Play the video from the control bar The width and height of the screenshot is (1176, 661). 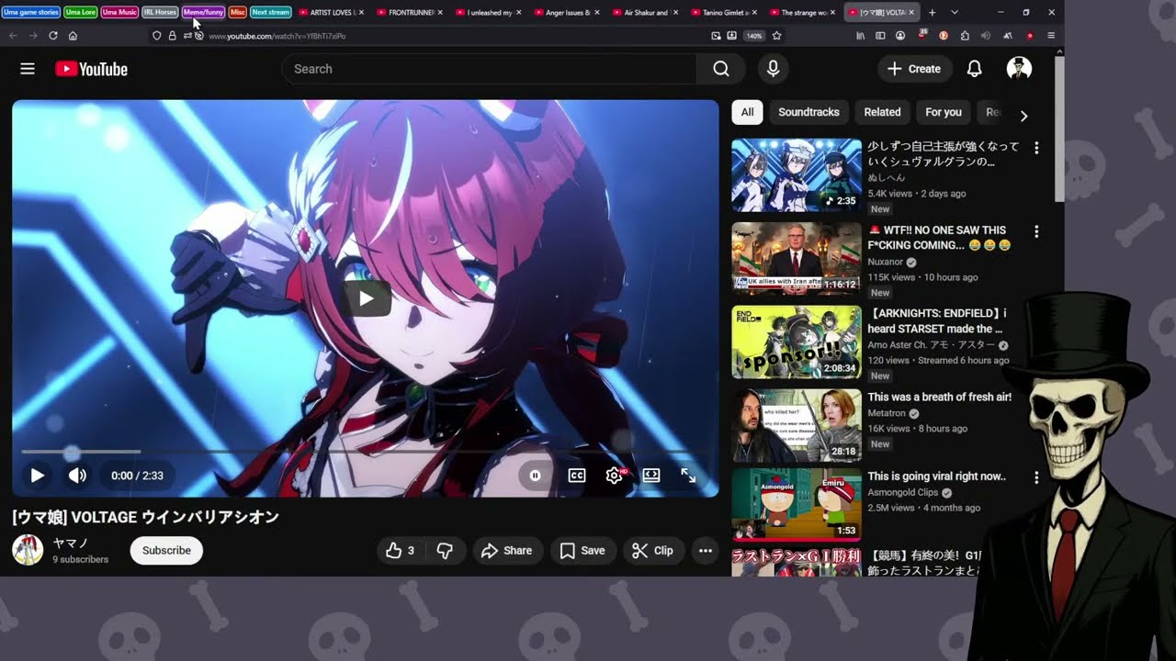(38, 476)
